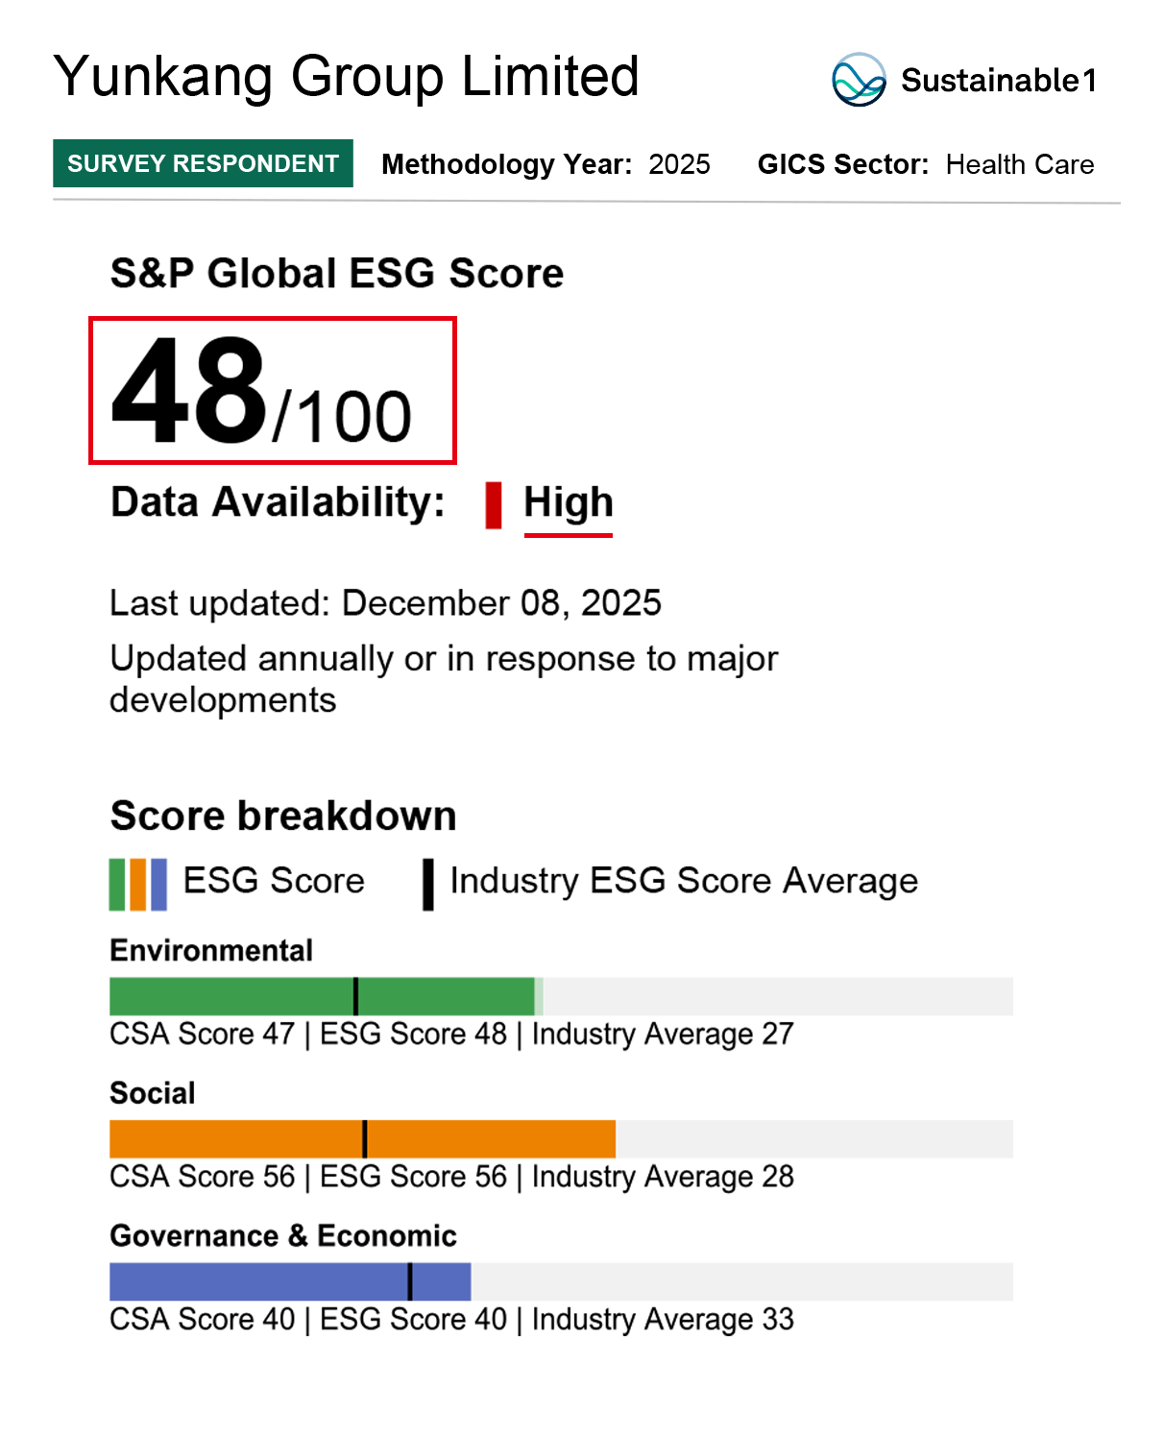Click the Yunkang Group Limited title
The height and width of the screenshot is (1438, 1164).
point(346,77)
